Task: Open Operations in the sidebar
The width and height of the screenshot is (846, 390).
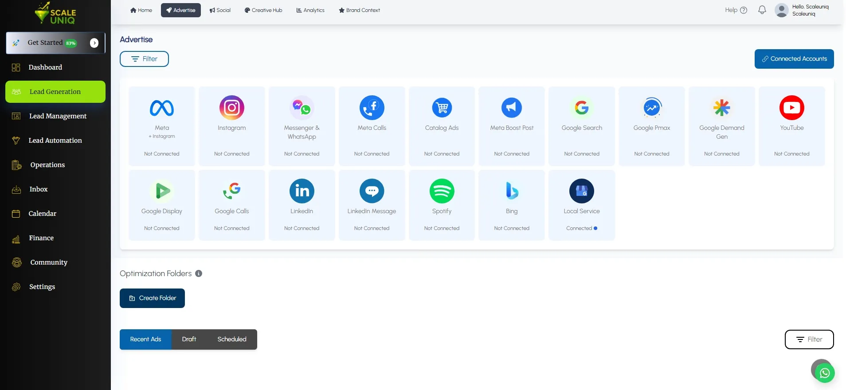Action: 55,165
